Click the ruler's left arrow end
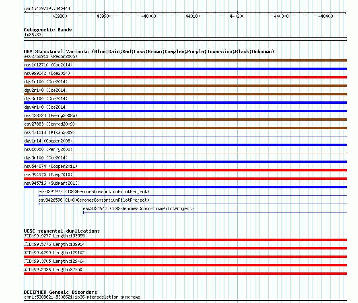 pyautogui.click(x=25, y=13)
